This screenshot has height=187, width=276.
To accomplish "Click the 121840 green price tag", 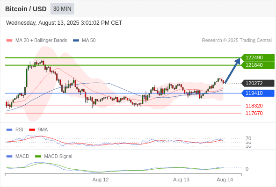I will tap(258, 65).
